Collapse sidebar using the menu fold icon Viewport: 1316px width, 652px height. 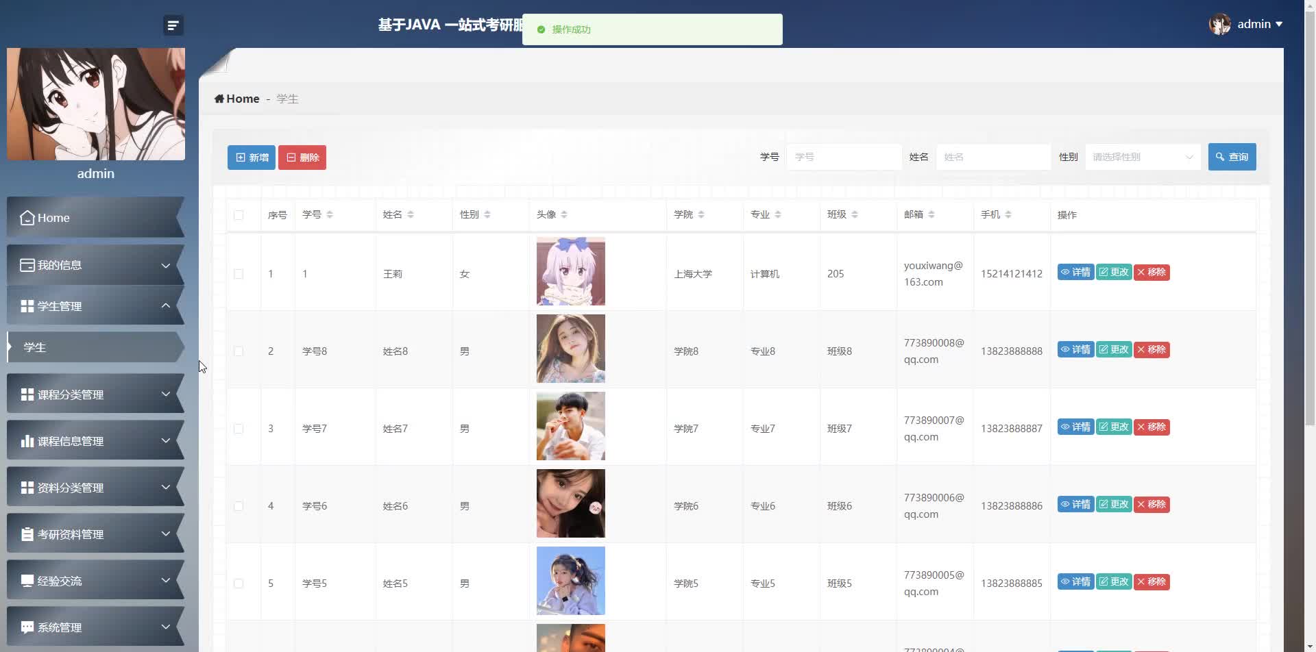[173, 25]
